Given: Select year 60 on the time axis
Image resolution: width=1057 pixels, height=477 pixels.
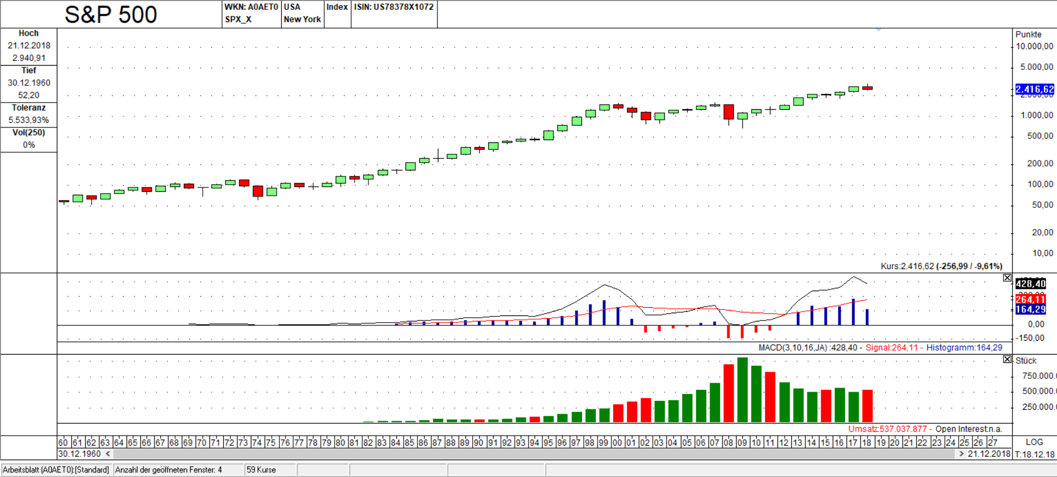Looking at the screenshot, I should [63, 442].
